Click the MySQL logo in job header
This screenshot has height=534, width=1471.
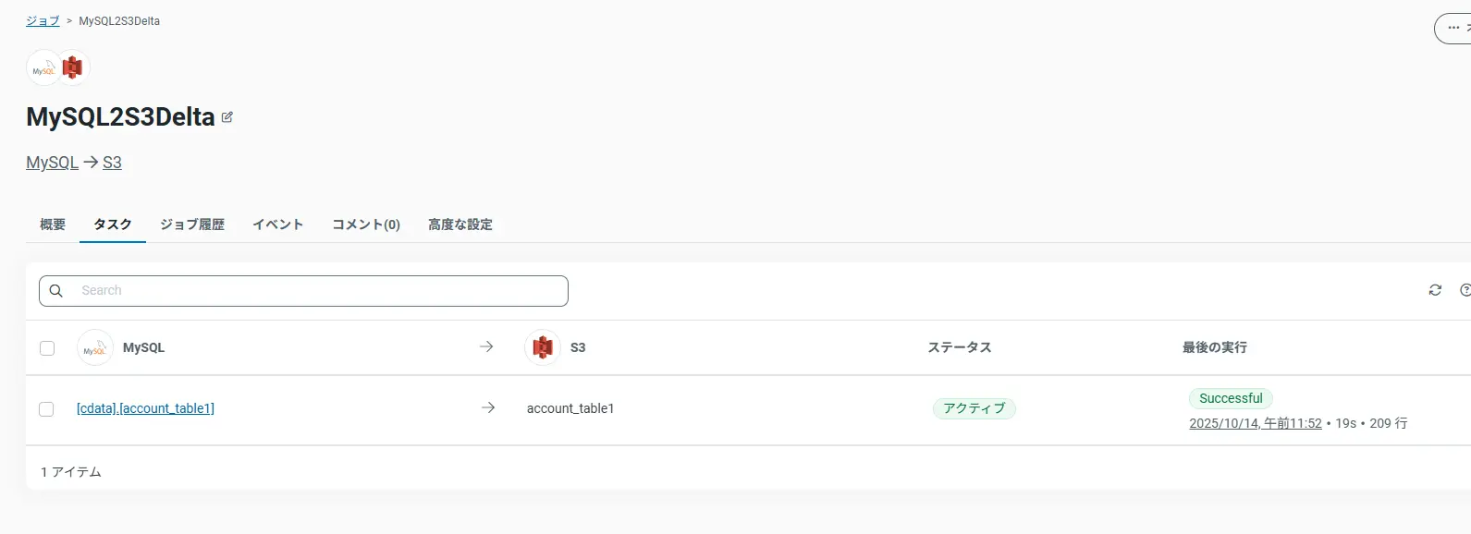43,68
